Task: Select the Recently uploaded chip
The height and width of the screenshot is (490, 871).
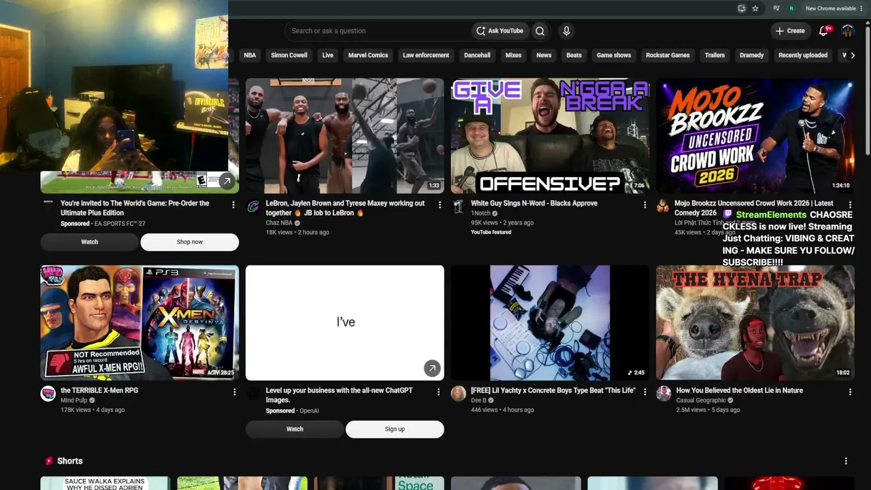Action: coord(803,55)
